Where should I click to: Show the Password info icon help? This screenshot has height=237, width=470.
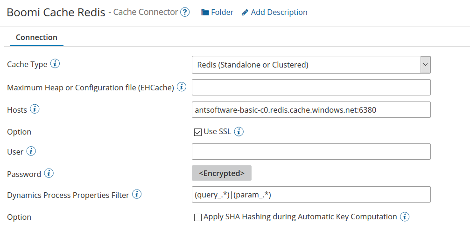click(49, 174)
